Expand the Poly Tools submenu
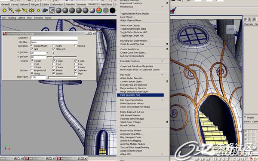Image resolution: width=258 pixels, height=161 pixels. coord(162,75)
